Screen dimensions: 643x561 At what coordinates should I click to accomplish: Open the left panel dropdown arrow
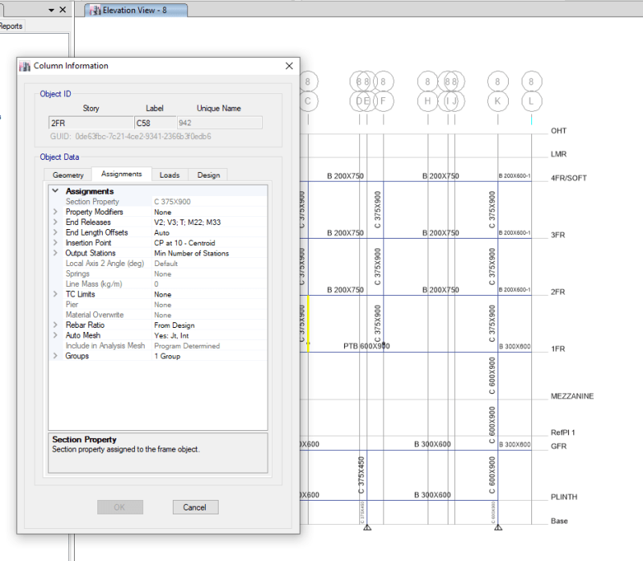(51, 10)
